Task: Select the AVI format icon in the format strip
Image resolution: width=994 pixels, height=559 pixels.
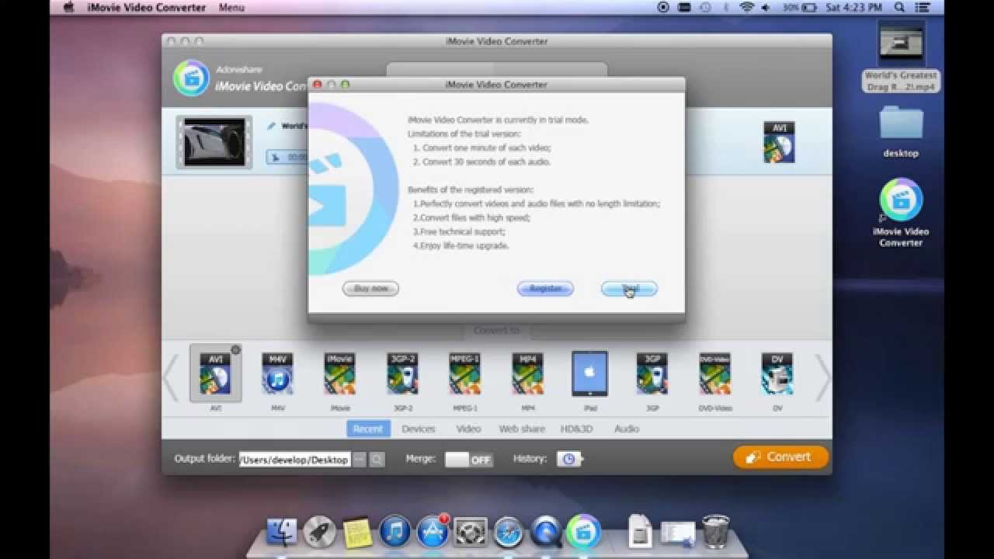Action: click(215, 374)
